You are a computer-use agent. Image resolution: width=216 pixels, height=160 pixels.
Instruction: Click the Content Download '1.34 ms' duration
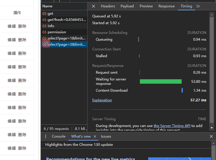[200, 90]
